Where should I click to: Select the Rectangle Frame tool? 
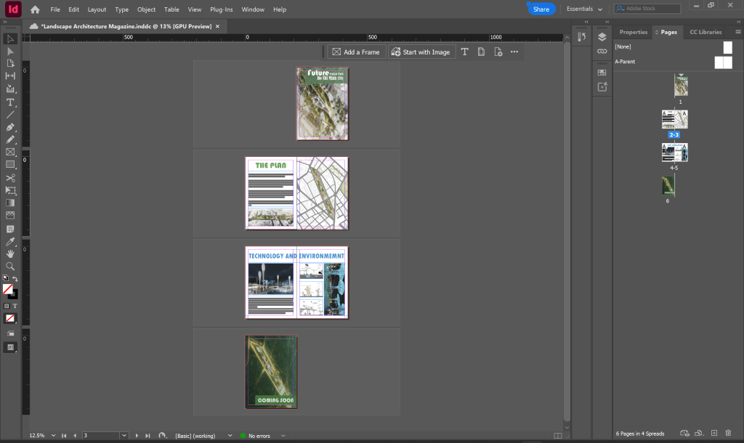[x=10, y=152]
